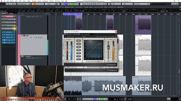181x101 pixels.
Task: Click the Lead track name in Inspector
Action: [8, 16]
